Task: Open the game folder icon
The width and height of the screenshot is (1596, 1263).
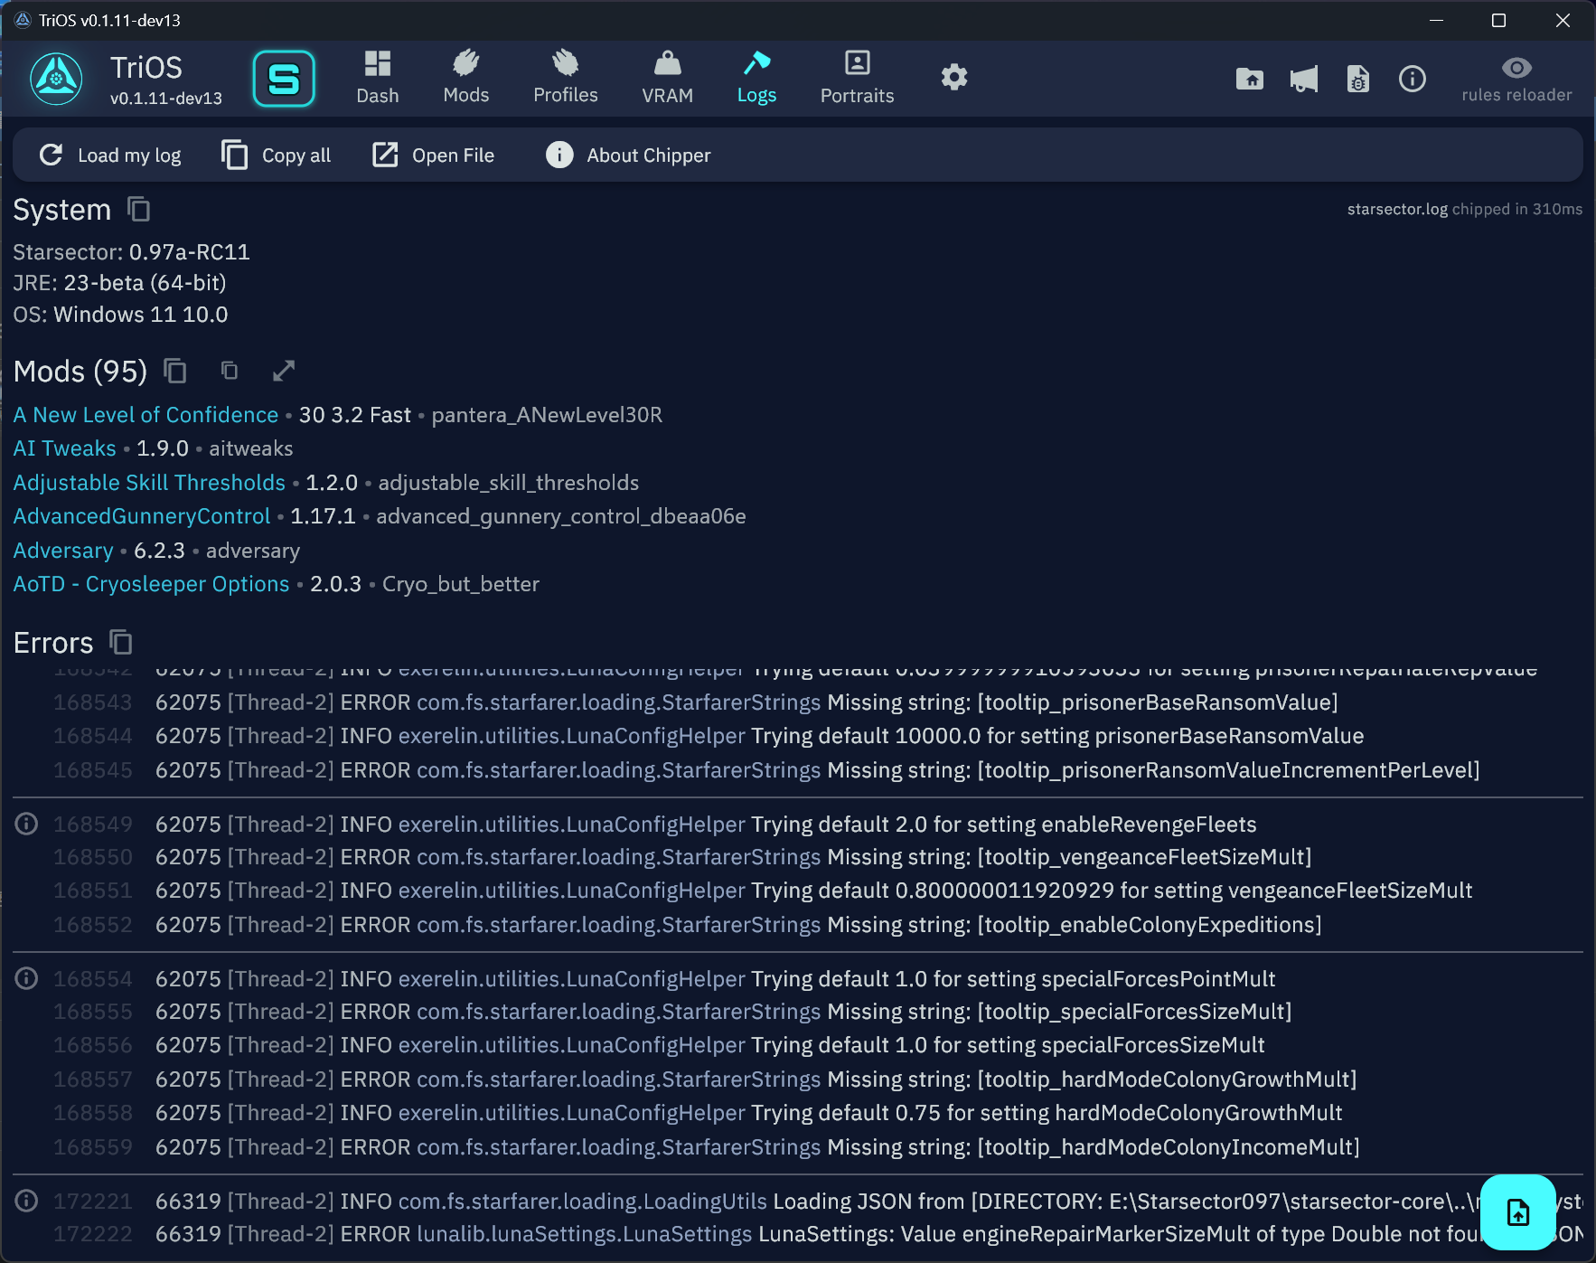Action: tap(1249, 80)
